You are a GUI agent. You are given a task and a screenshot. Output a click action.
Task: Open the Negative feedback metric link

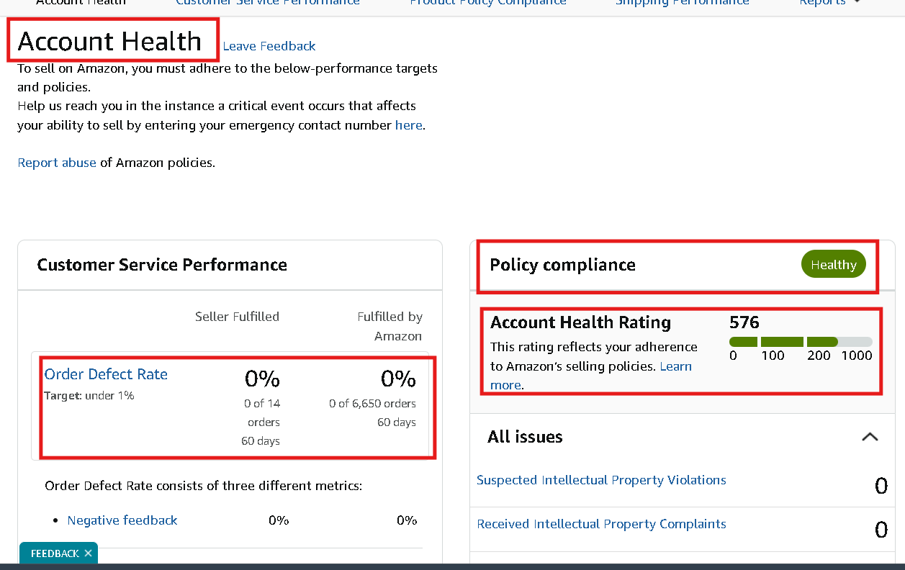coord(122,520)
